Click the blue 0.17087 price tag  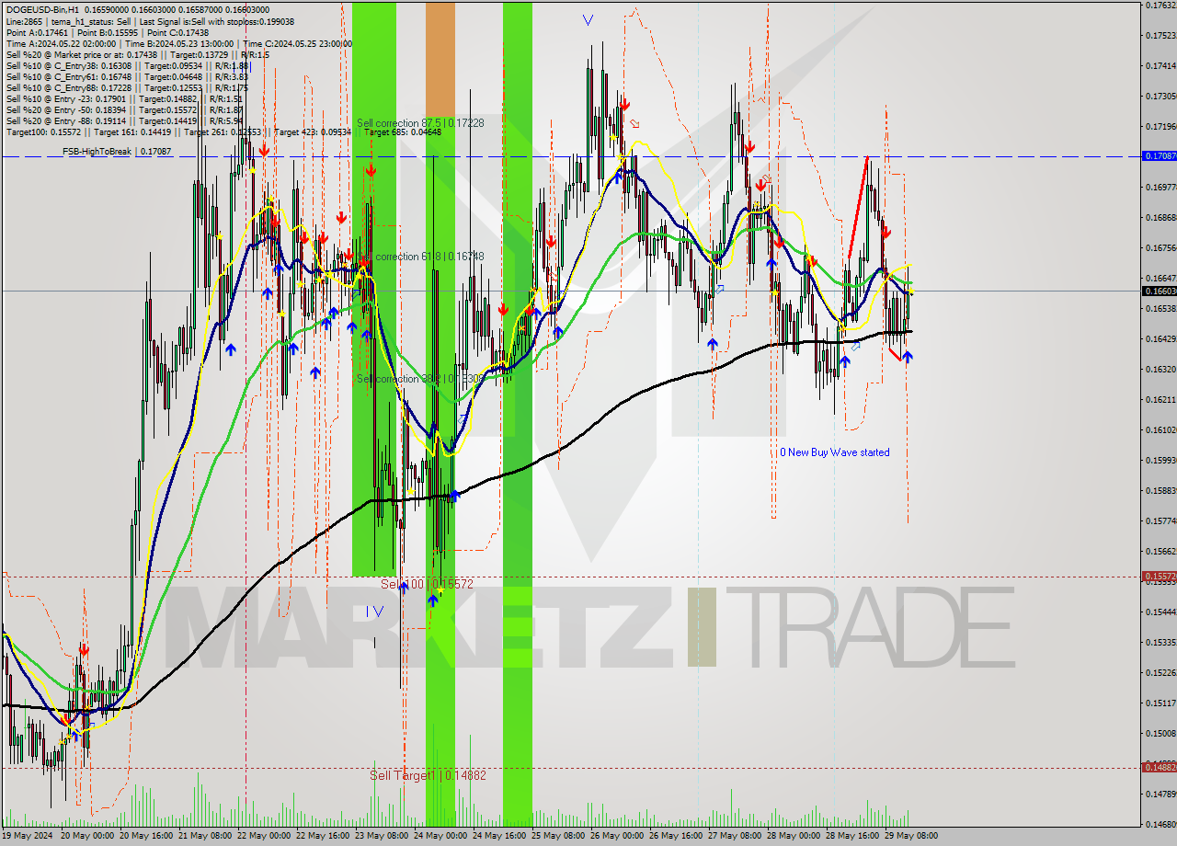point(1158,156)
